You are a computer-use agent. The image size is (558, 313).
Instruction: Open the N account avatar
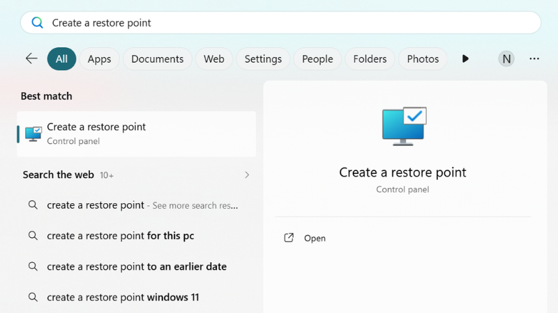point(506,59)
